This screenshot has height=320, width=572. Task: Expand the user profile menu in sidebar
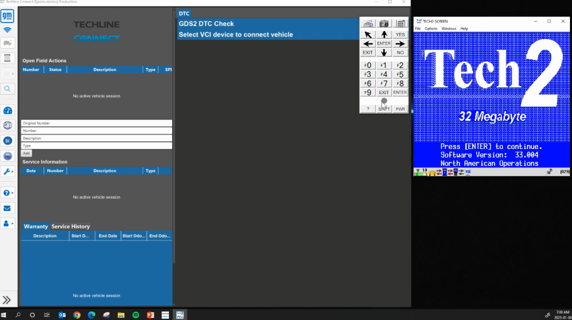(7, 223)
